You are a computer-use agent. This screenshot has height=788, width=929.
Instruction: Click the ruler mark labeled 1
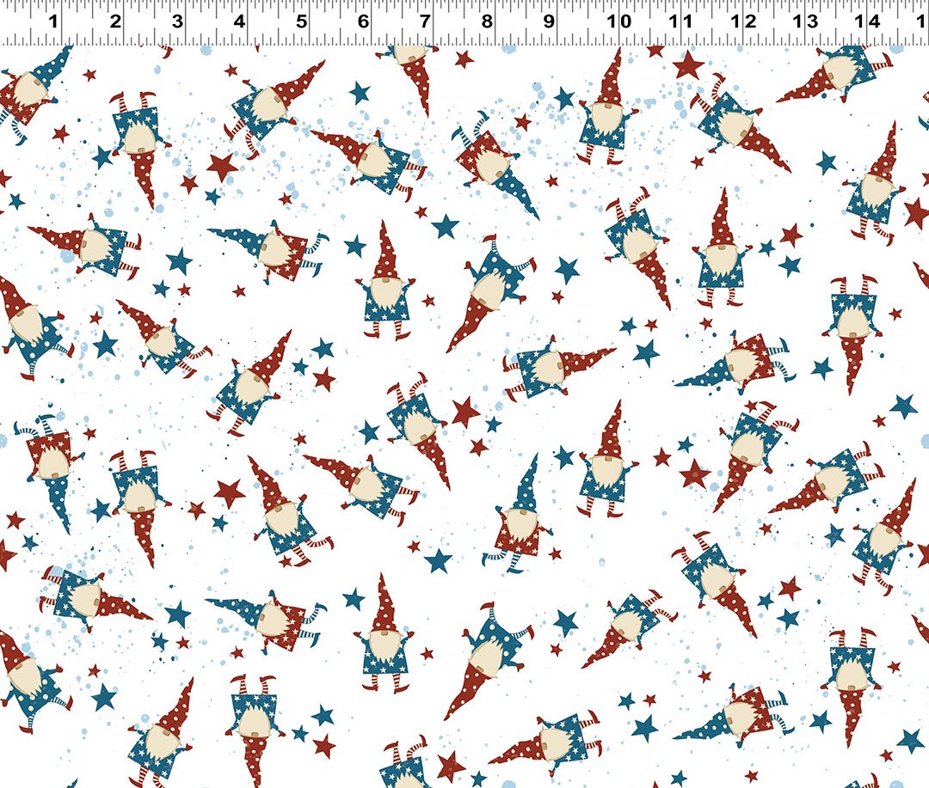point(53,21)
